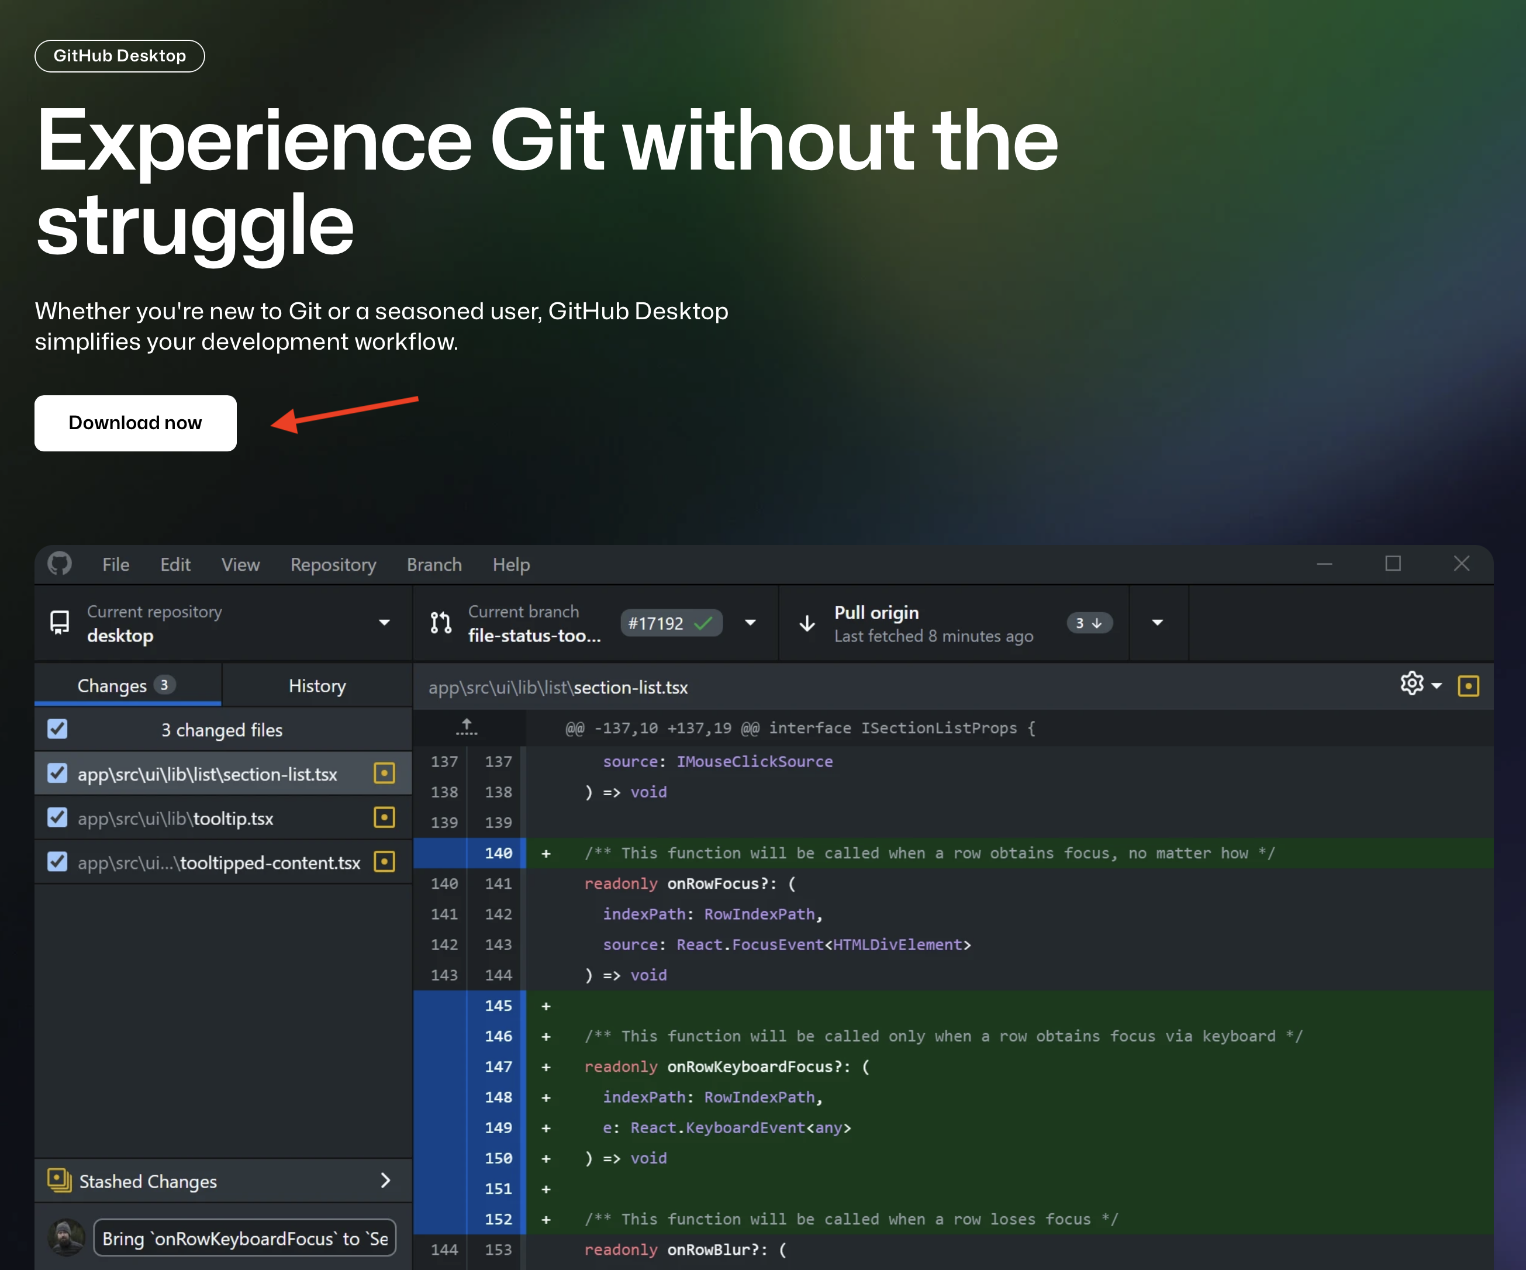Toggle selection of added line 140

tap(469, 853)
